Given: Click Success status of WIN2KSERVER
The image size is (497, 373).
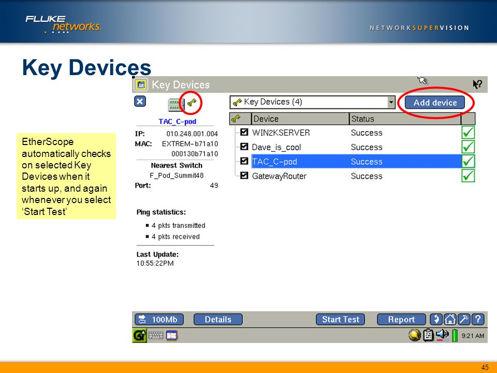Looking at the screenshot, I should (x=367, y=133).
